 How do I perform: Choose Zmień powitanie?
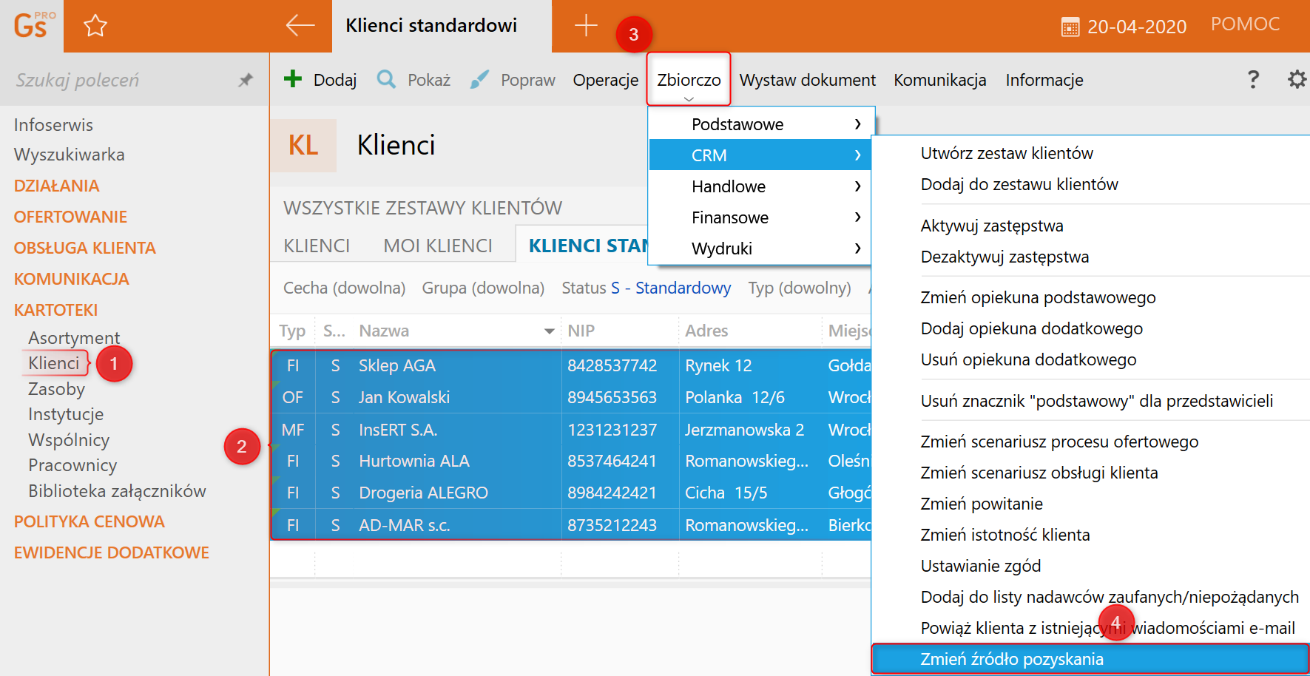982,504
